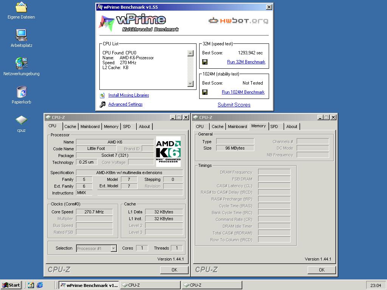The image size is (387, 290).
Task: Switch to SPD tab in right CPU-Z window
Action: coord(276,126)
